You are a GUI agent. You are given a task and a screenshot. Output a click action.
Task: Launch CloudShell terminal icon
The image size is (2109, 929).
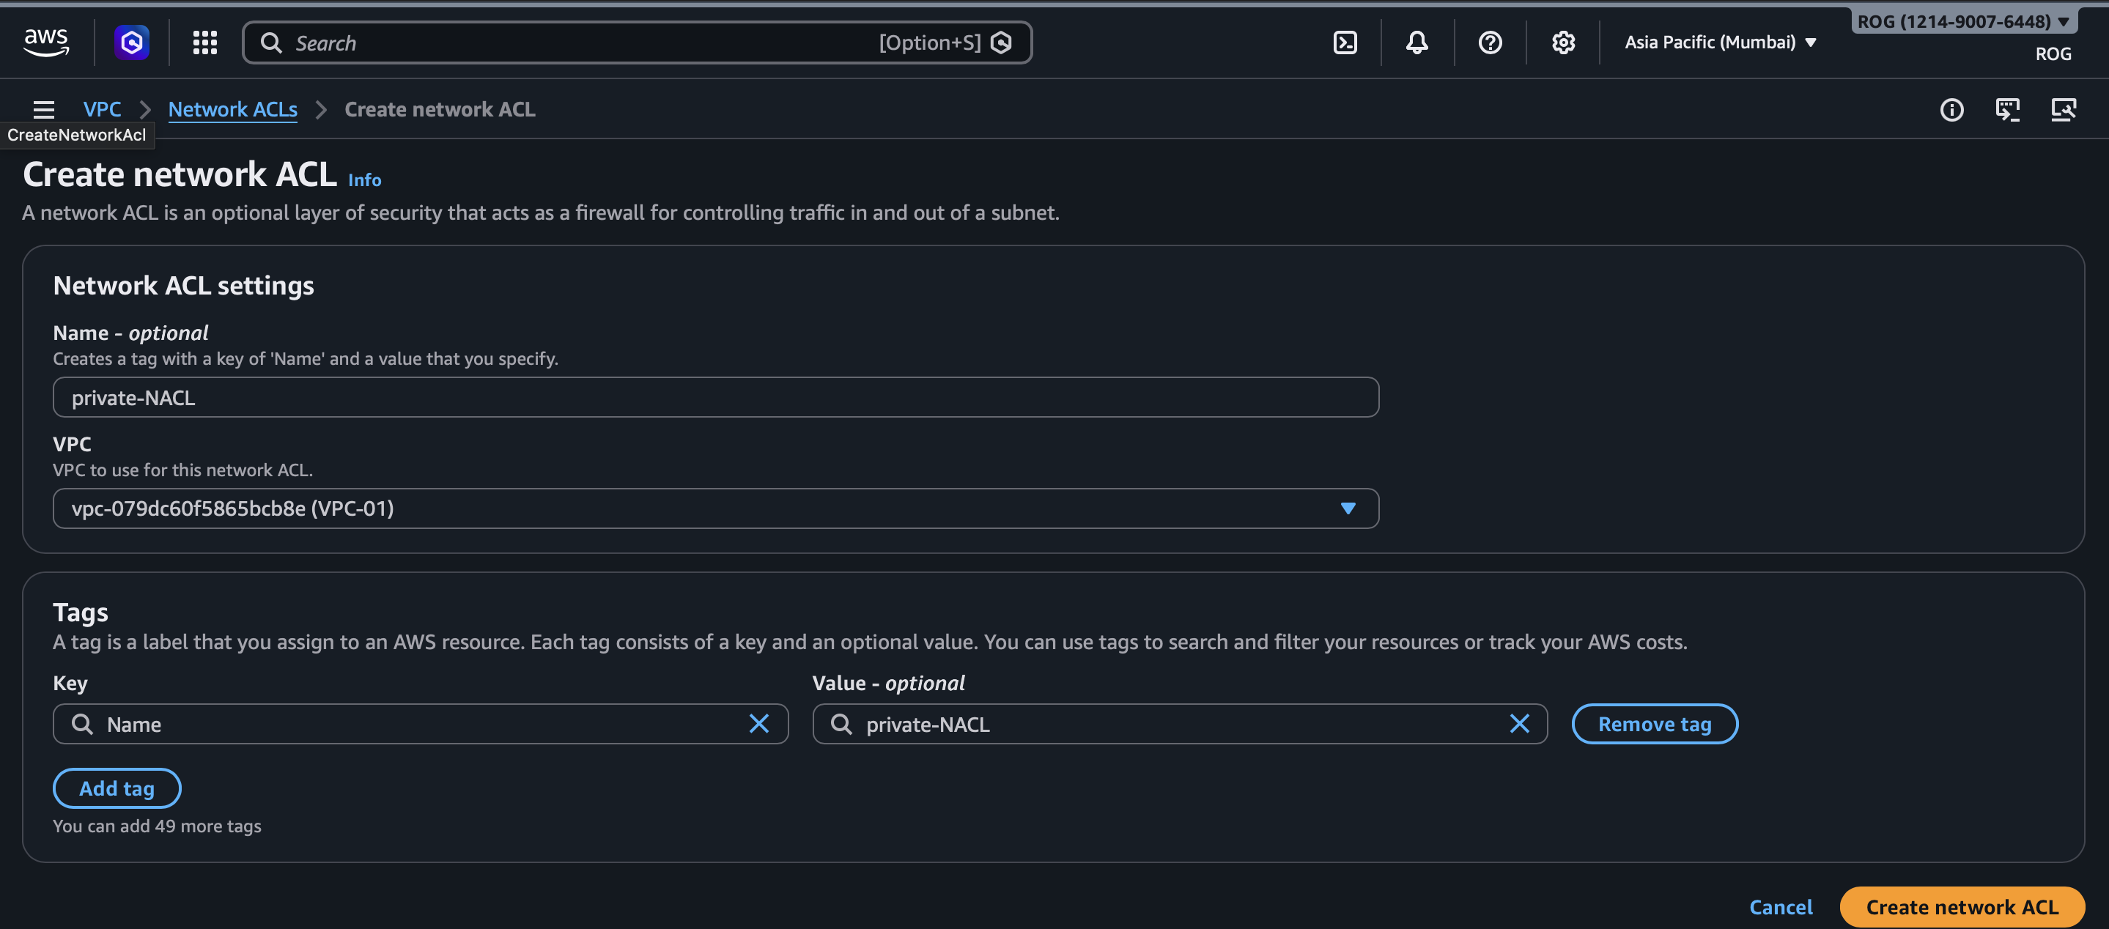click(1345, 42)
